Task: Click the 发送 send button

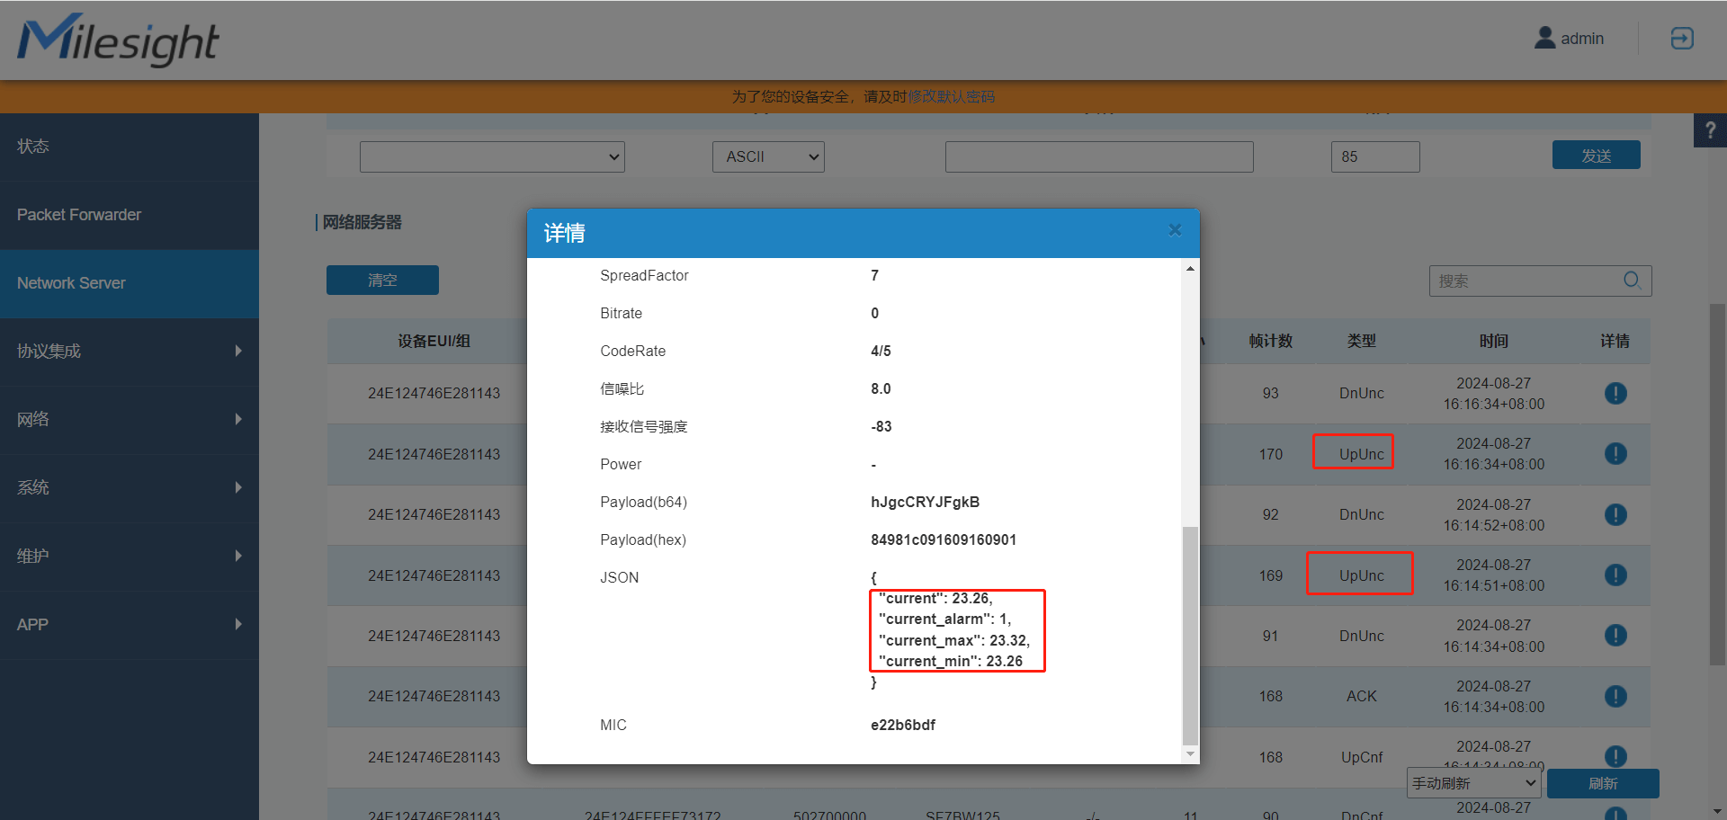Action: [1596, 156]
